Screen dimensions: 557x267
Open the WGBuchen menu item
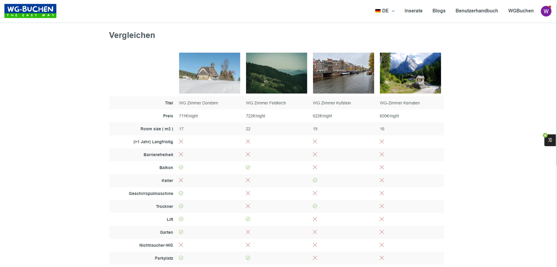click(520, 11)
